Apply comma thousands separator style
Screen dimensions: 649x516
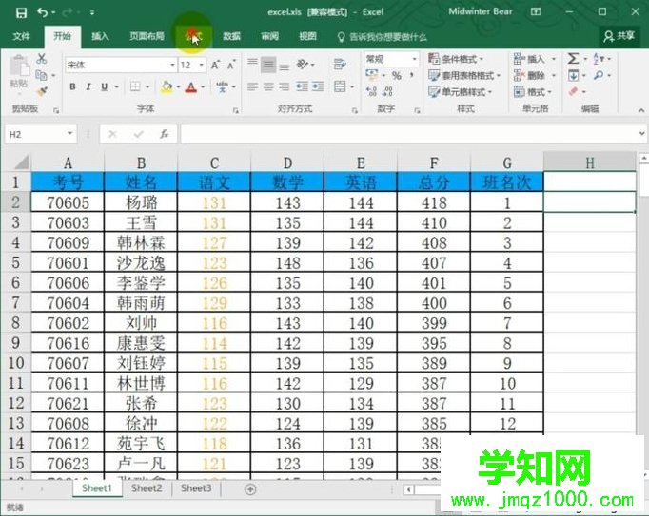[x=412, y=76]
